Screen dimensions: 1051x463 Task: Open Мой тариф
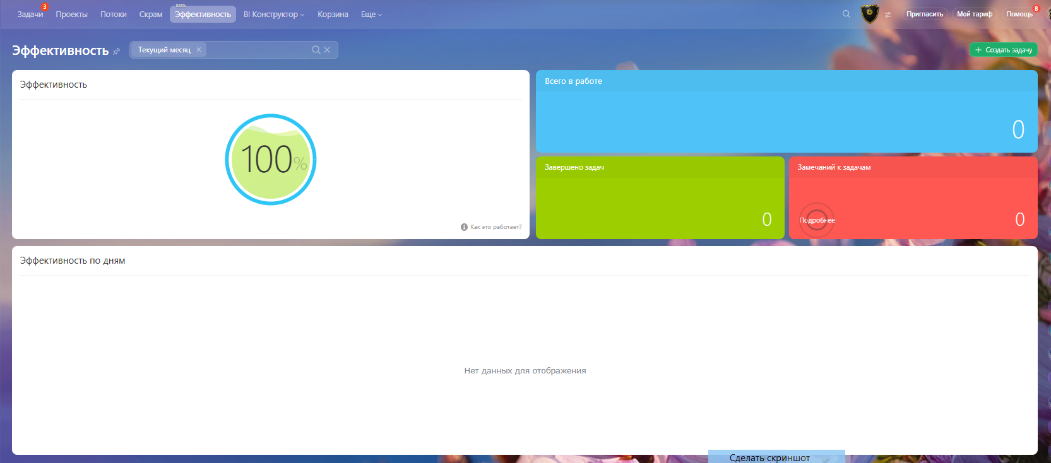click(x=974, y=14)
